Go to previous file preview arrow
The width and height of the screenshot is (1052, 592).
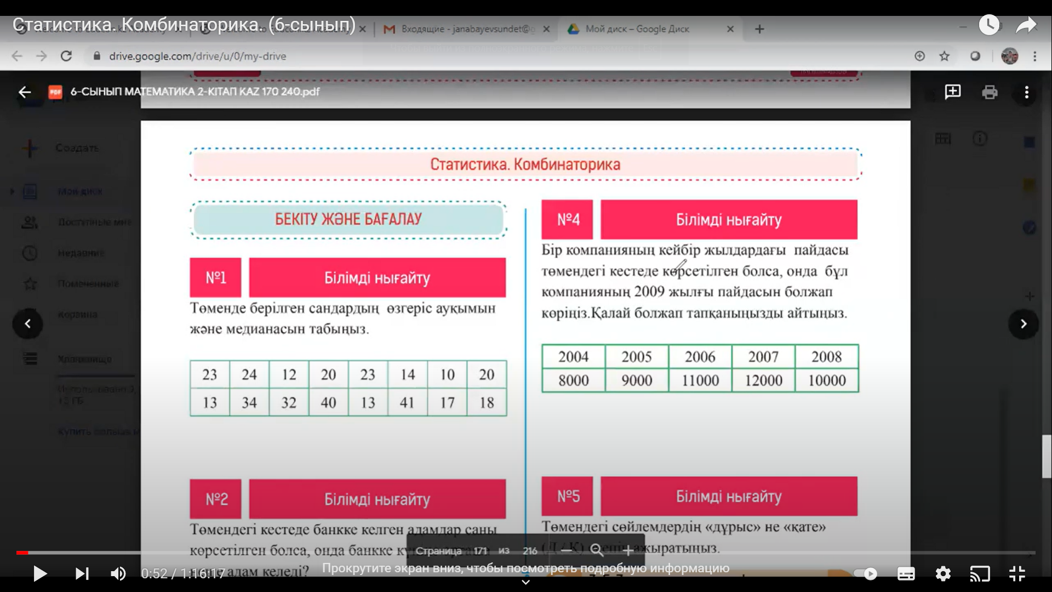point(28,324)
